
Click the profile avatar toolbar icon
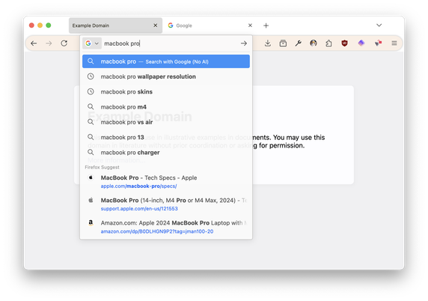coord(314,43)
